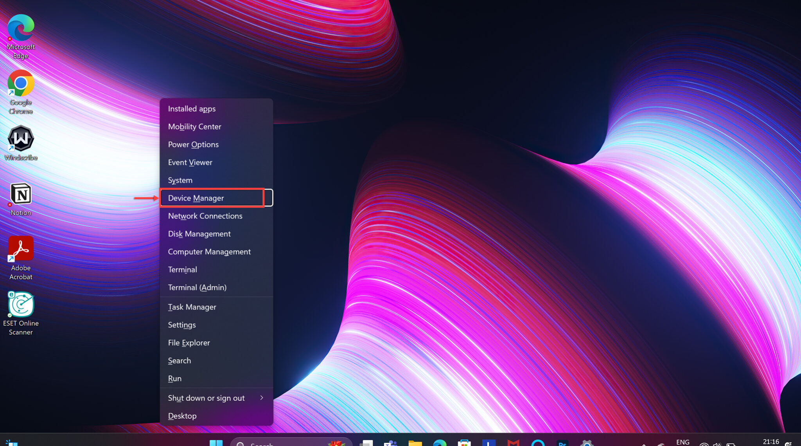Launch Terminal (Admin) from the menu
801x446 pixels.
pos(197,287)
